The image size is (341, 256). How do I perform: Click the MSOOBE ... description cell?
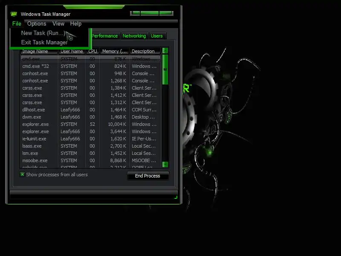pos(144,160)
